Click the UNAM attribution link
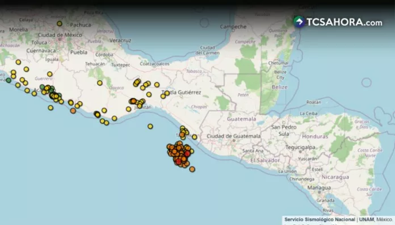Viewport: 395px width, 225px height. click(x=367, y=219)
